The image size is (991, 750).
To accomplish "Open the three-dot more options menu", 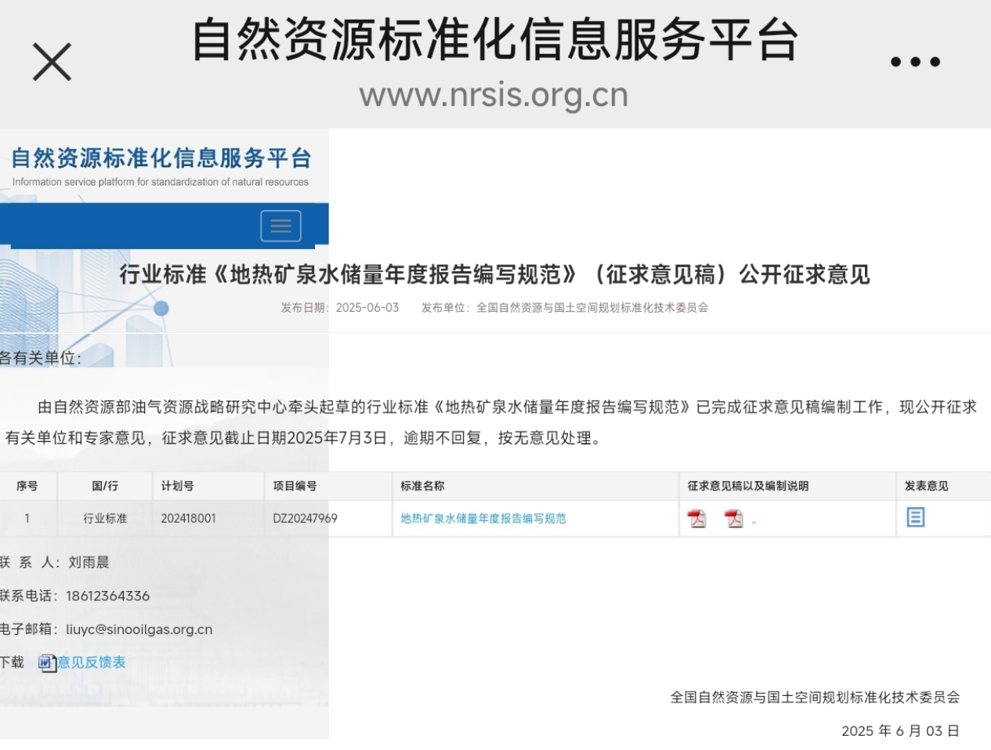I will tap(914, 62).
